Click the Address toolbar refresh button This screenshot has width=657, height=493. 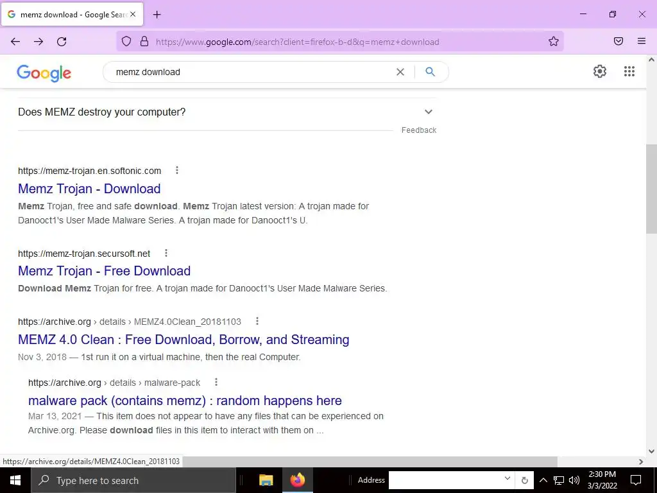[x=525, y=480]
